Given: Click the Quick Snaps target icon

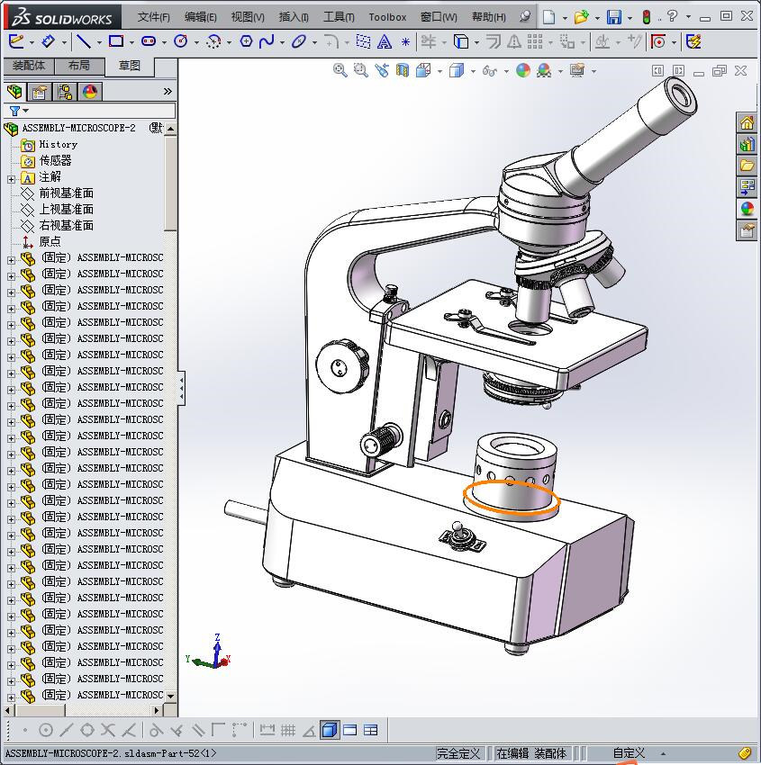Looking at the screenshot, I should point(658,41).
